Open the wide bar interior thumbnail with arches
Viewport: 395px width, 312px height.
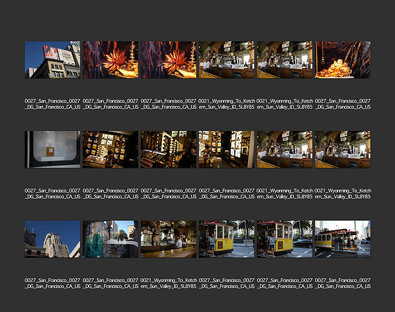pos(168,239)
